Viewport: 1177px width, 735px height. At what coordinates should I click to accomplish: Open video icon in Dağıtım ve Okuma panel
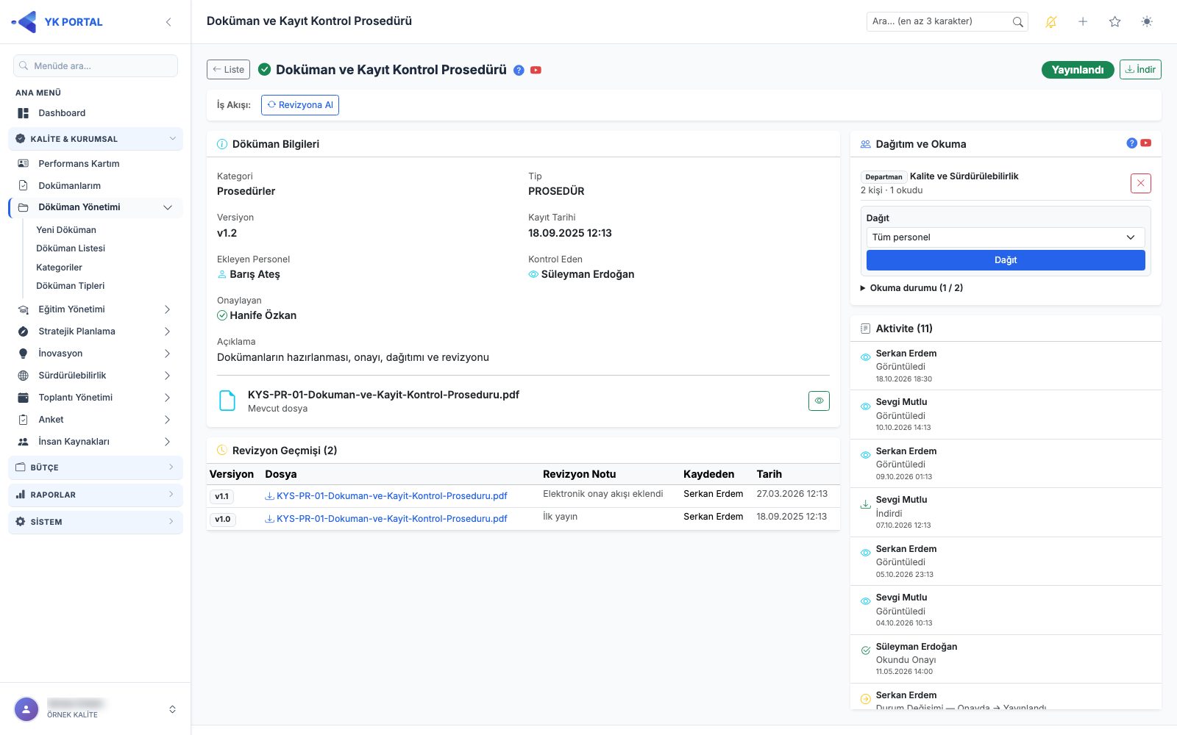click(x=1146, y=143)
